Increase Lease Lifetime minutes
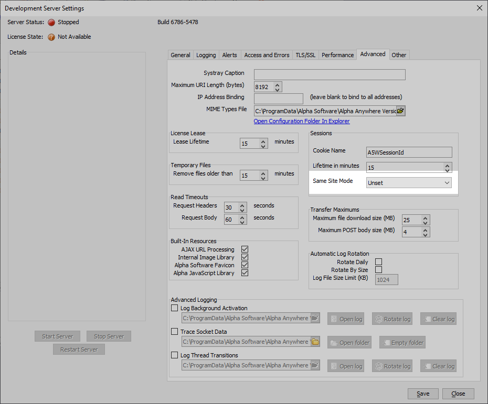Screen dimensions: 488x404 [263, 141]
